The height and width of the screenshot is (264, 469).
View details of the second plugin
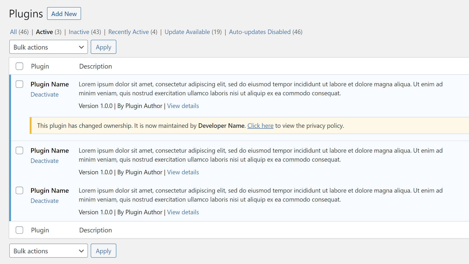(183, 172)
